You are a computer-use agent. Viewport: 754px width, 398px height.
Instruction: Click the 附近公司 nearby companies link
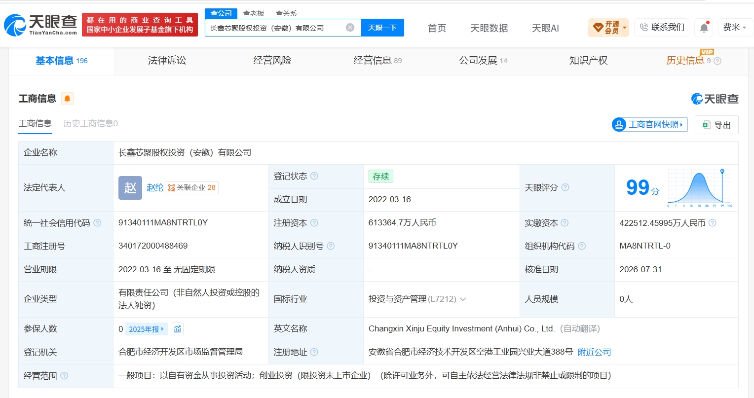595,352
